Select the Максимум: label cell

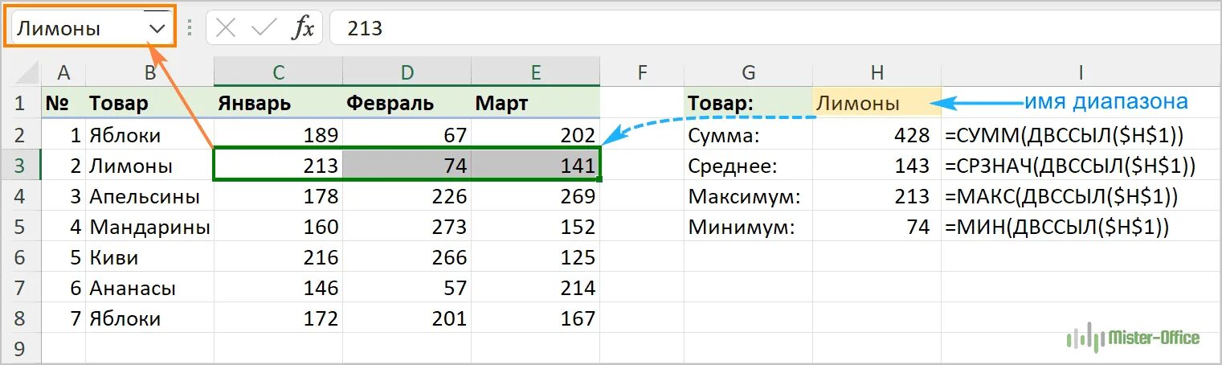pos(748,196)
